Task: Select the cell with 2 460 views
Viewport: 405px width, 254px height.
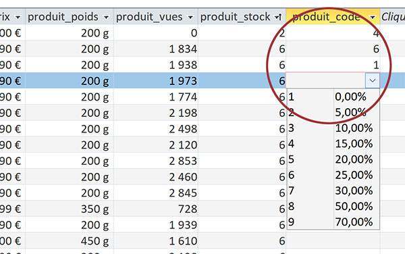Action: [156, 177]
